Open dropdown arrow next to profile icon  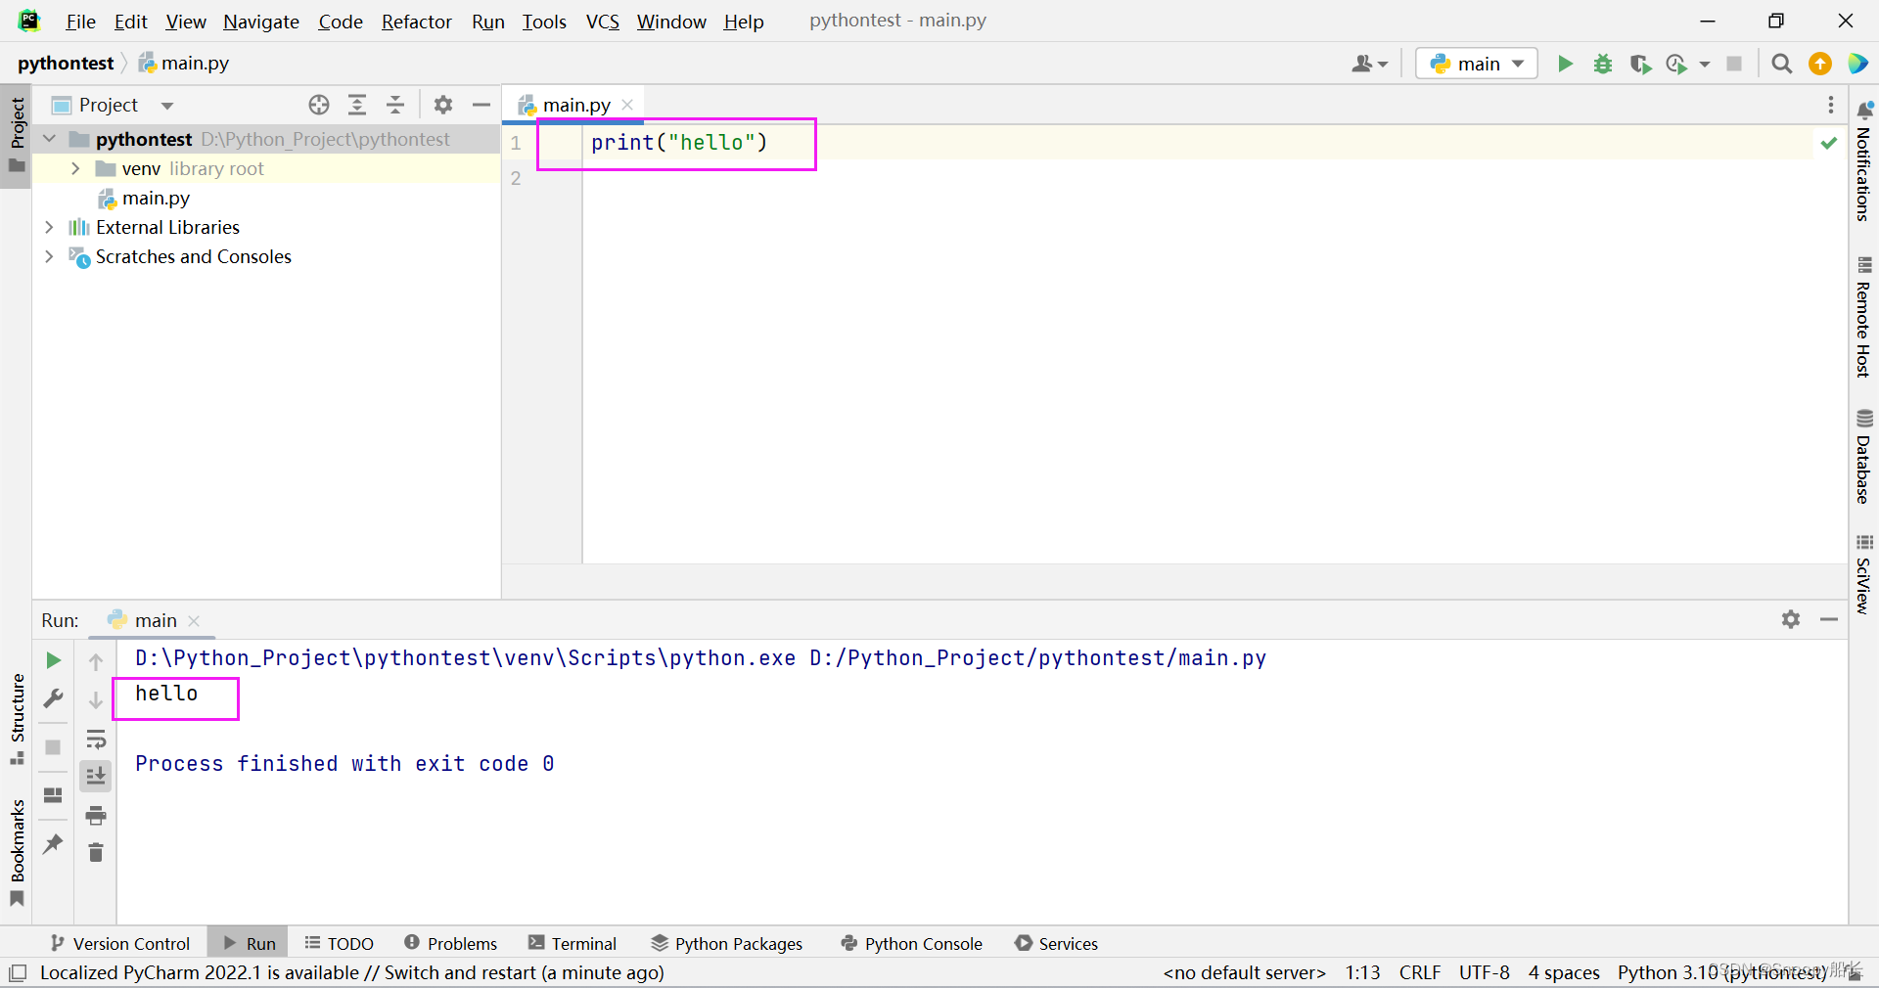pos(1704,64)
